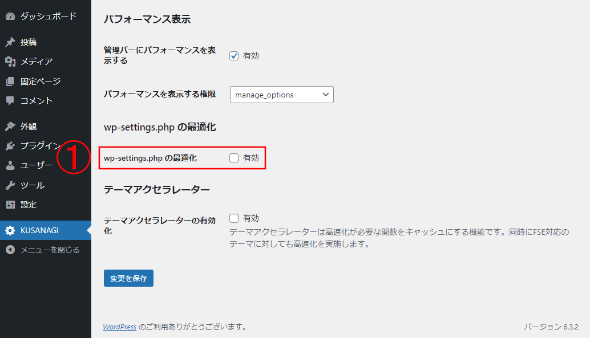Click the Posts pushpin icon

coord(10,42)
